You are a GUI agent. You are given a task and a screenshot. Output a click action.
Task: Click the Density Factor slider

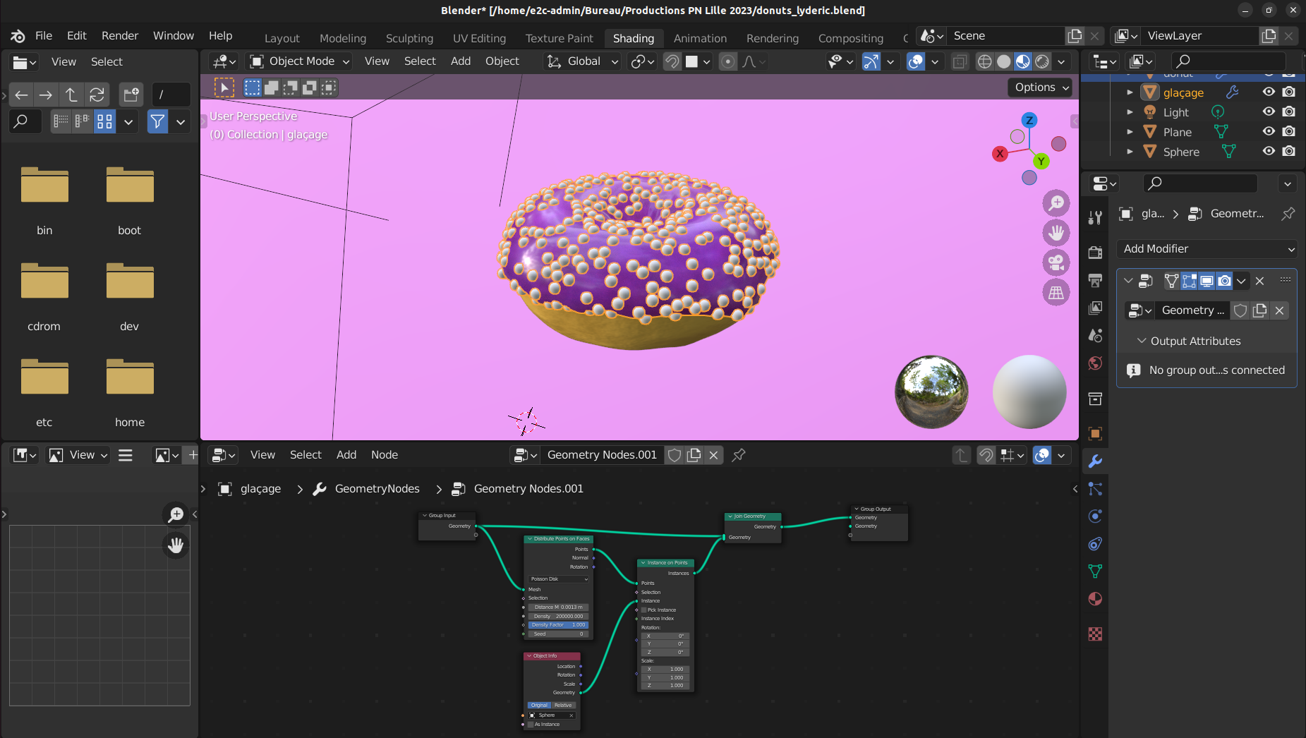click(x=557, y=624)
